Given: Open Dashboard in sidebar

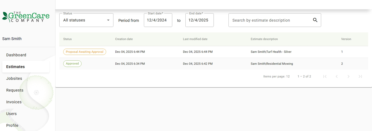Looking at the screenshot, I should pos(16,55).
